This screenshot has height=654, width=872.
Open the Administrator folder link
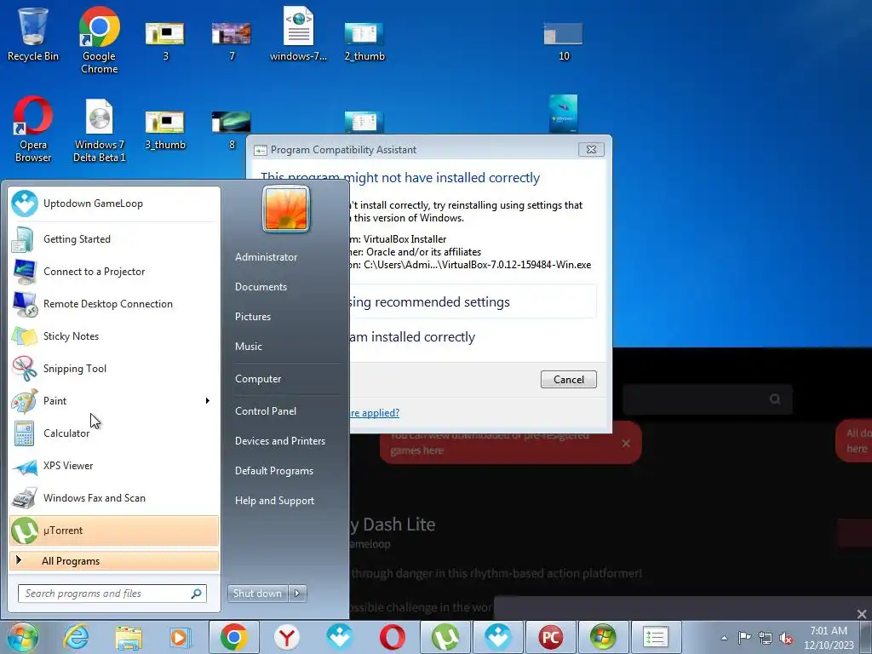[x=266, y=257]
